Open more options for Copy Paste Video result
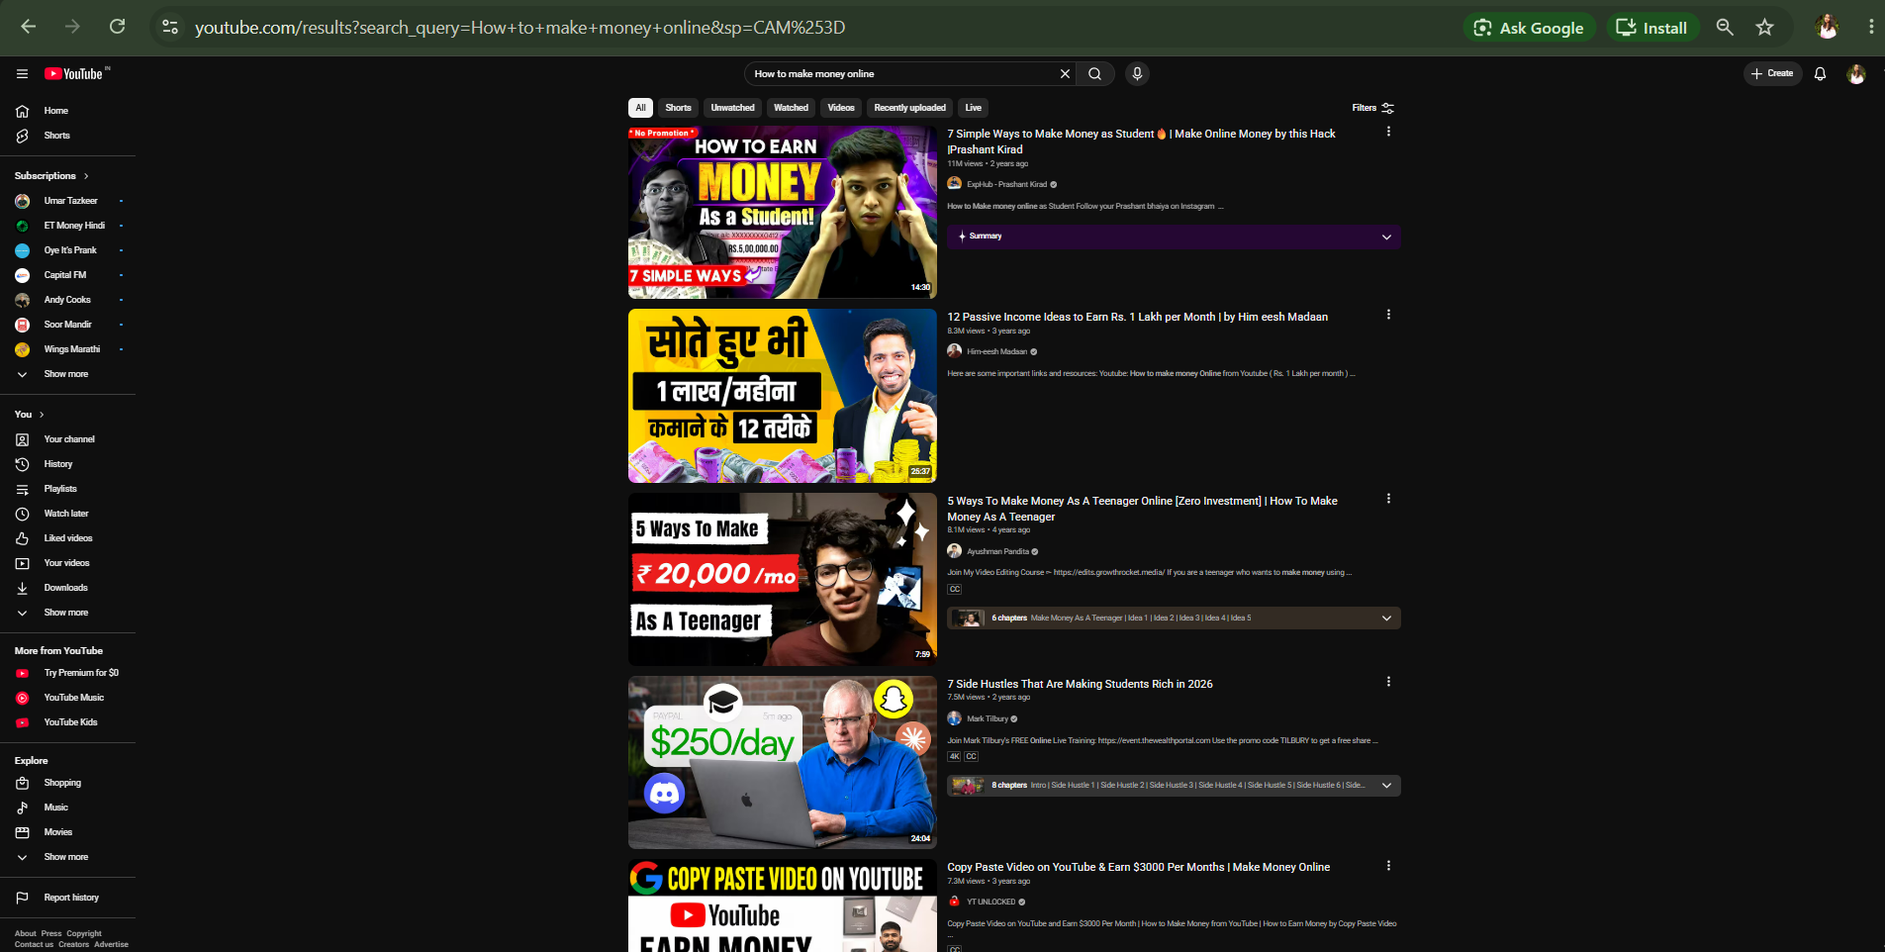 (x=1388, y=866)
